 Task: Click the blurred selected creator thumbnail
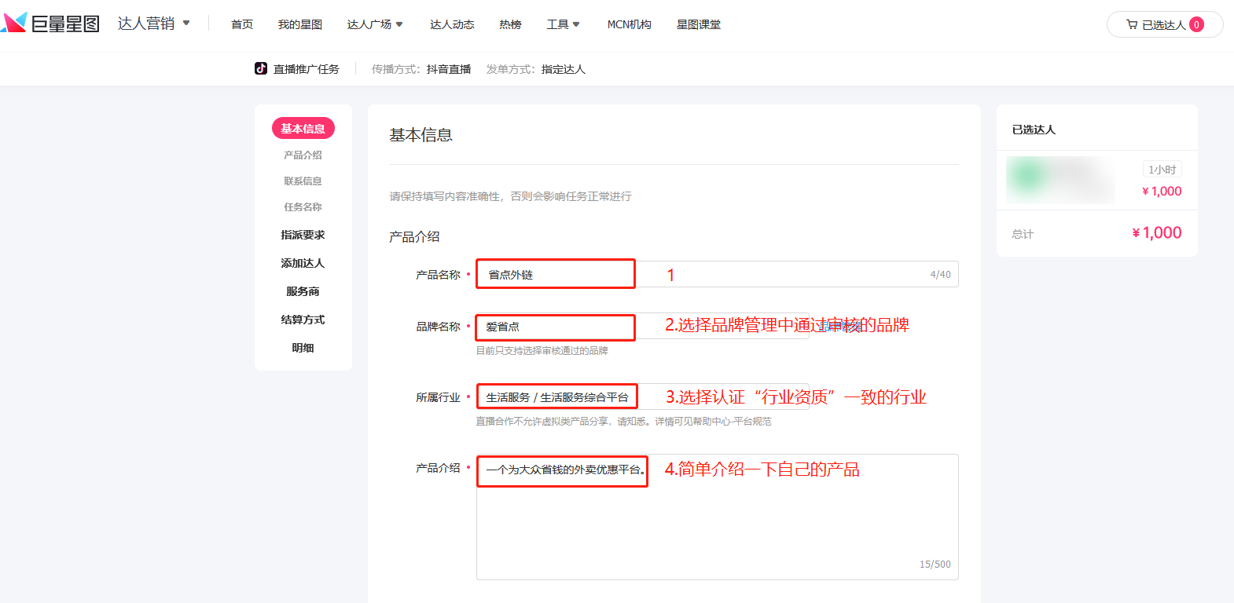(1060, 180)
